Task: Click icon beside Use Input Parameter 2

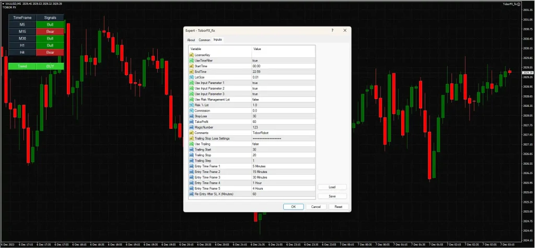Action: pyautogui.click(x=191, y=88)
